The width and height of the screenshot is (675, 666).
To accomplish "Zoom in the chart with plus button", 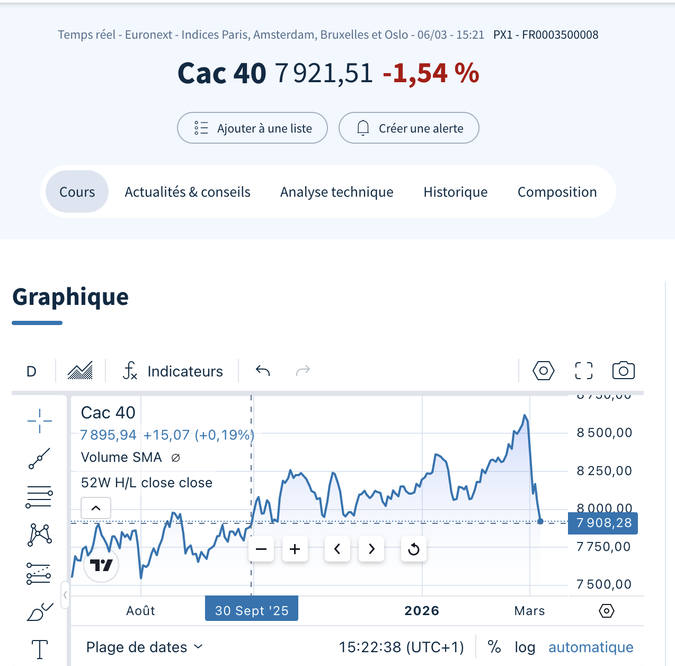I will tap(295, 549).
